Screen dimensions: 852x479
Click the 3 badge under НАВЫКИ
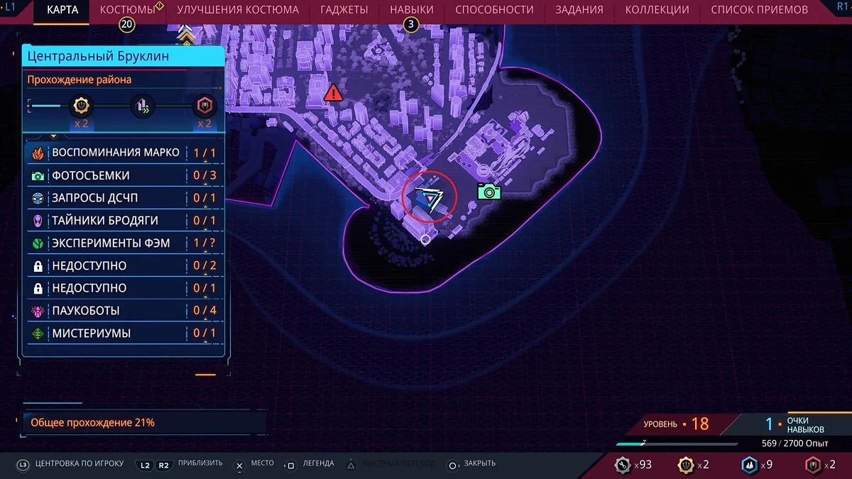pyautogui.click(x=411, y=25)
